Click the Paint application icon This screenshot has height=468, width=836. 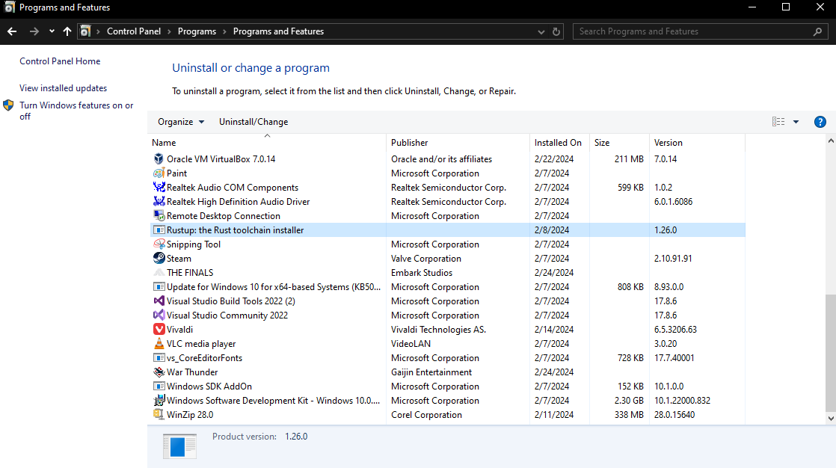click(x=159, y=173)
